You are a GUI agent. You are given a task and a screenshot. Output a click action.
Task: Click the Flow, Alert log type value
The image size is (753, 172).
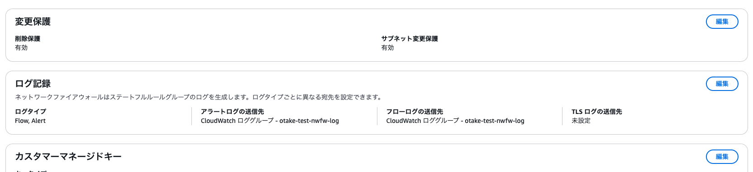(x=30, y=121)
